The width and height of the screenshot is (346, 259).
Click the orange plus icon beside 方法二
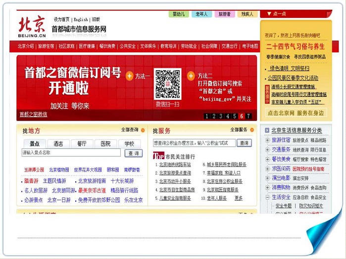(x=193, y=76)
